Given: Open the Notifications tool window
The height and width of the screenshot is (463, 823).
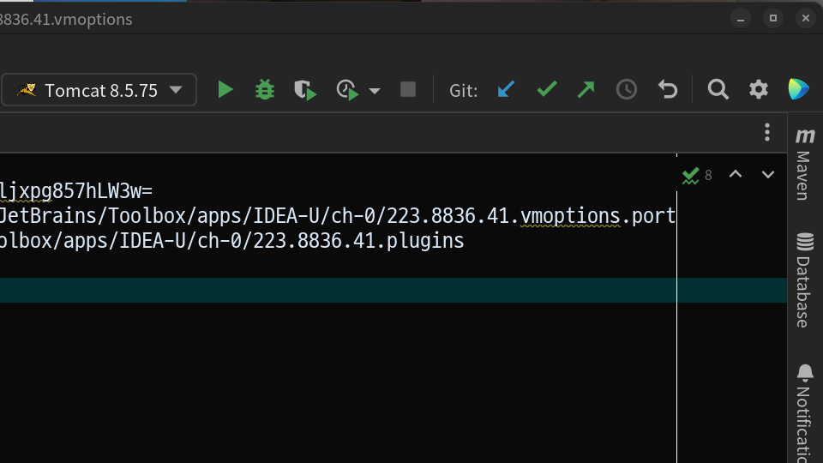Looking at the screenshot, I should click(805, 413).
